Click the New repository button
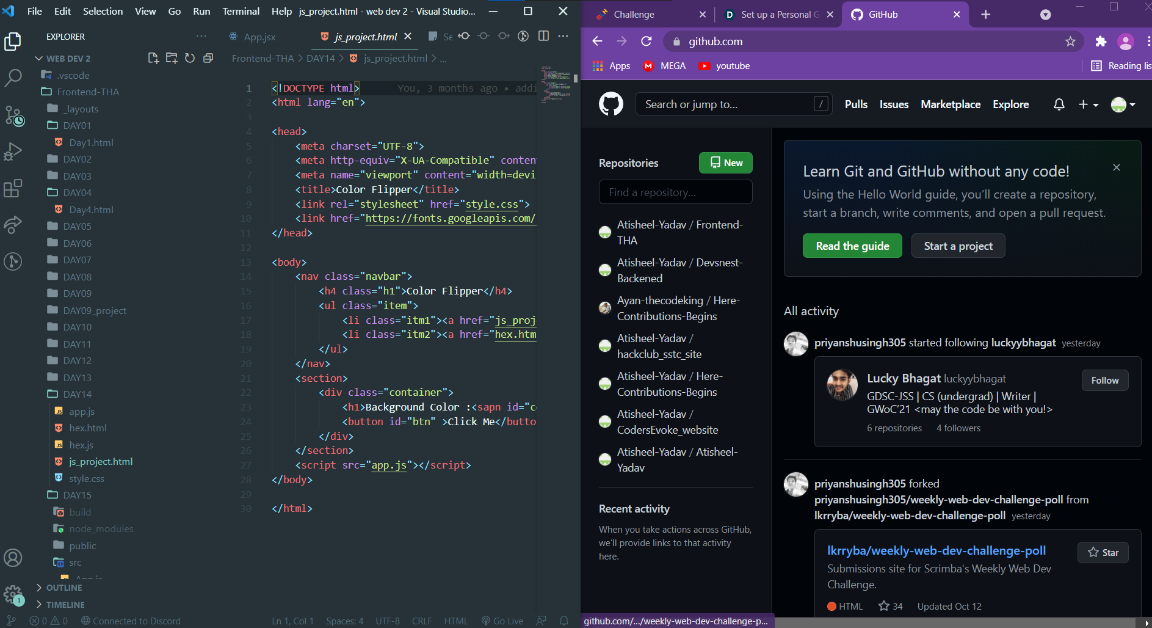 pos(726,163)
